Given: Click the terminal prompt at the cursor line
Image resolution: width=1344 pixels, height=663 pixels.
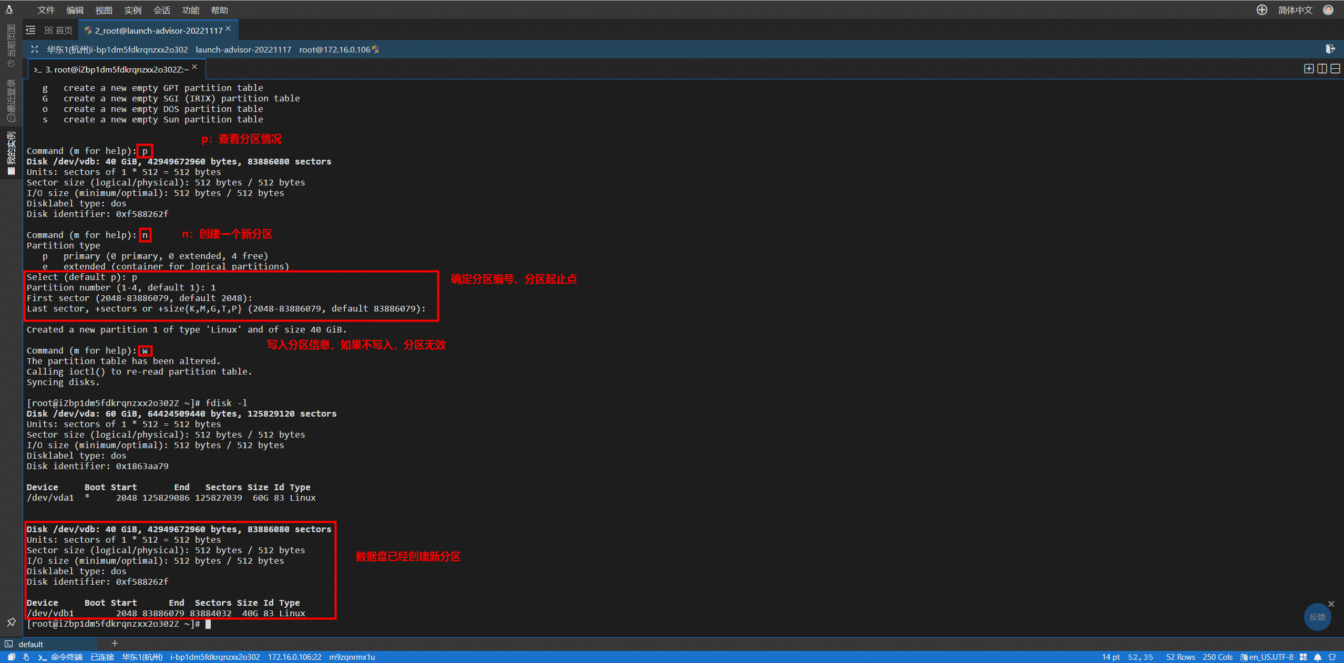Looking at the screenshot, I should click(208, 624).
